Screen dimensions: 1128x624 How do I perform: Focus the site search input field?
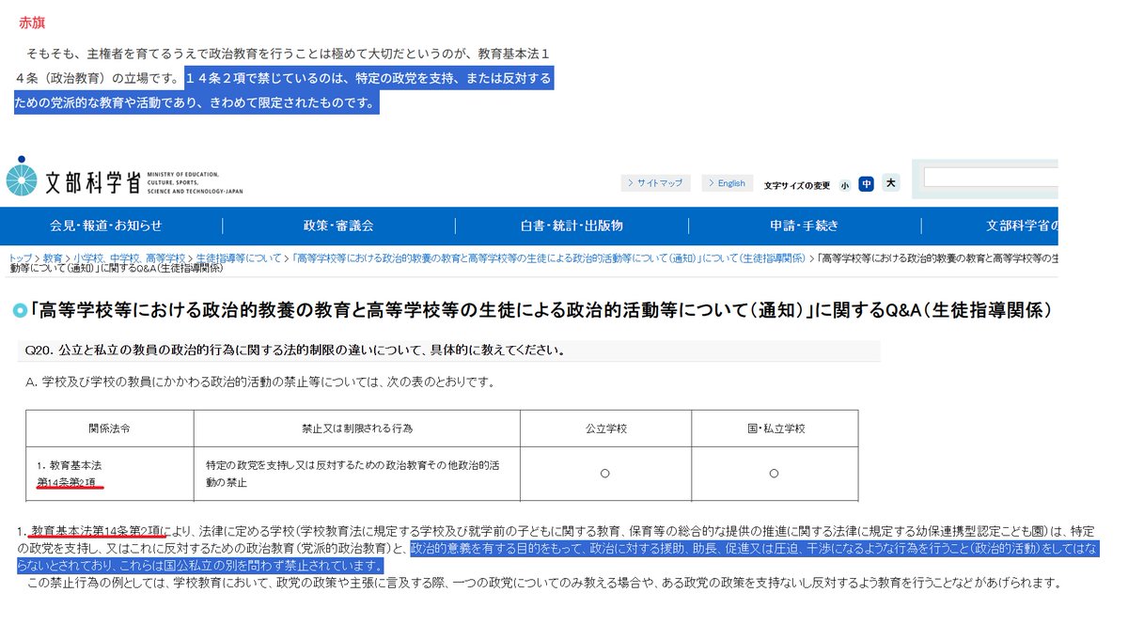coord(992,178)
